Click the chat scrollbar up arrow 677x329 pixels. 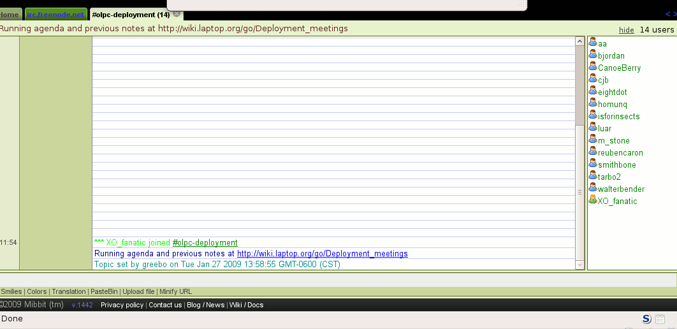point(580,41)
